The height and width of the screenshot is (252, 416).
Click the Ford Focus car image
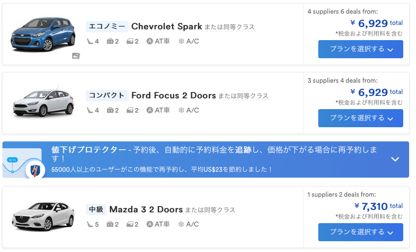(x=44, y=103)
